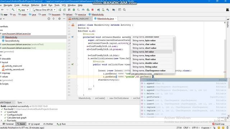Open the Event Log button

(218, 124)
